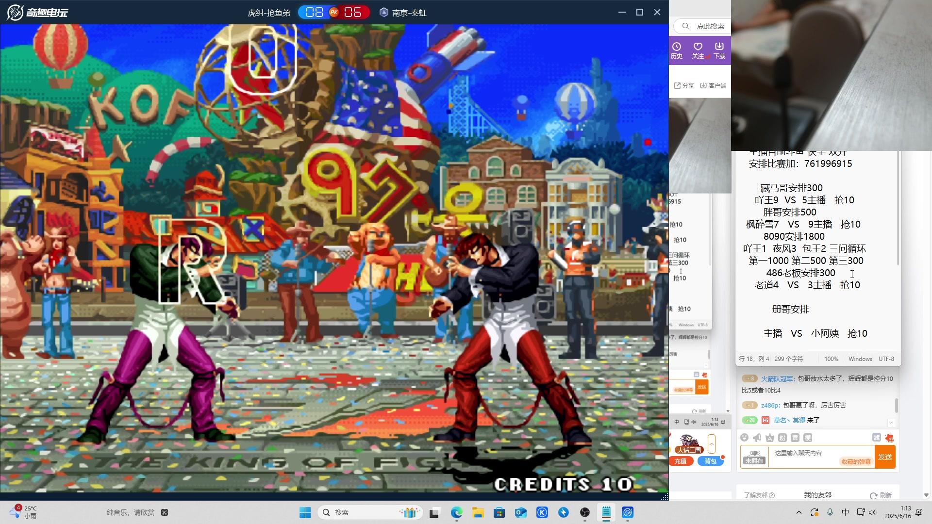Switch the 中 input method indicator
The width and height of the screenshot is (932, 524).
[845, 512]
